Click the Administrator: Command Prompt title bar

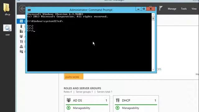[91, 10]
